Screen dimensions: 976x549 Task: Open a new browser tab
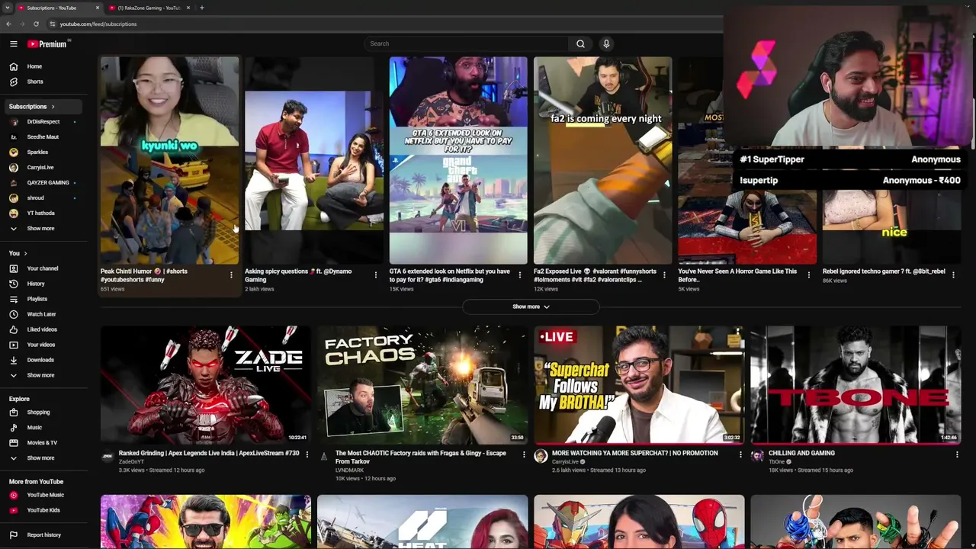coord(201,8)
